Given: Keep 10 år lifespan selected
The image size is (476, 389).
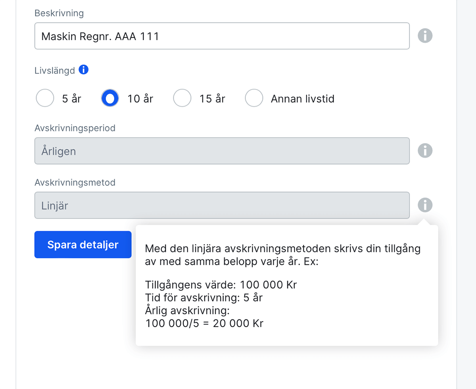Looking at the screenshot, I should click(109, 98).
